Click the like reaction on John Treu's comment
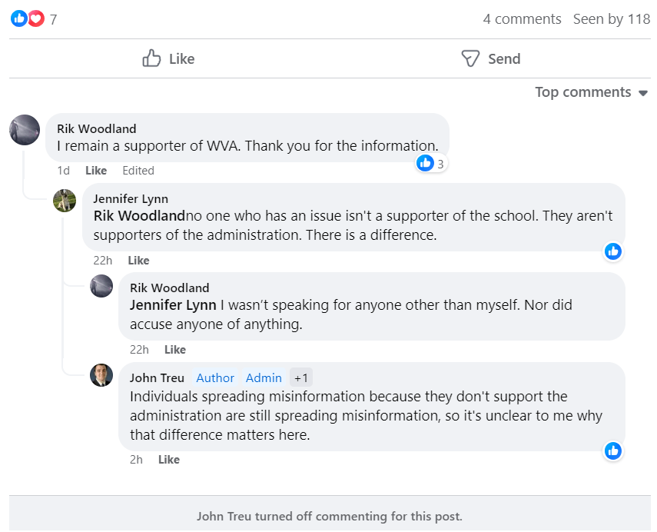 pyautogui.click(x=612, y=451)
